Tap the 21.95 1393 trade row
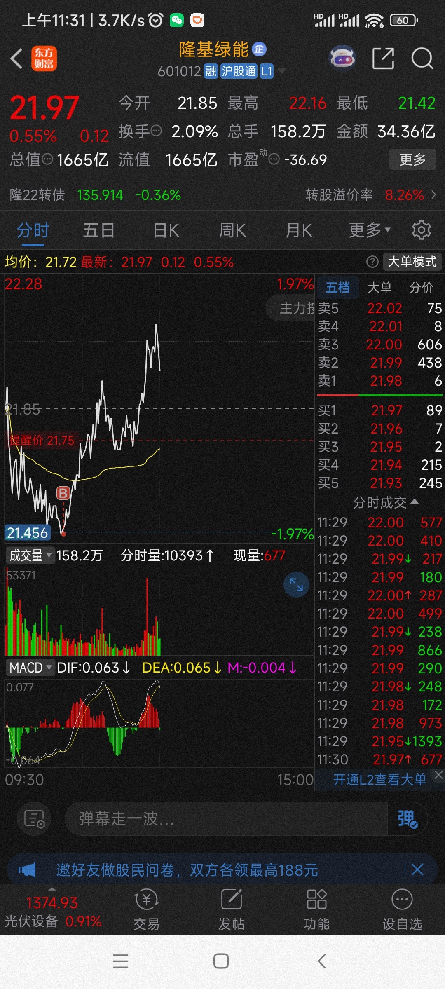Image resolution: width=445 pixels, height=989 pixels. click(379, 741)
